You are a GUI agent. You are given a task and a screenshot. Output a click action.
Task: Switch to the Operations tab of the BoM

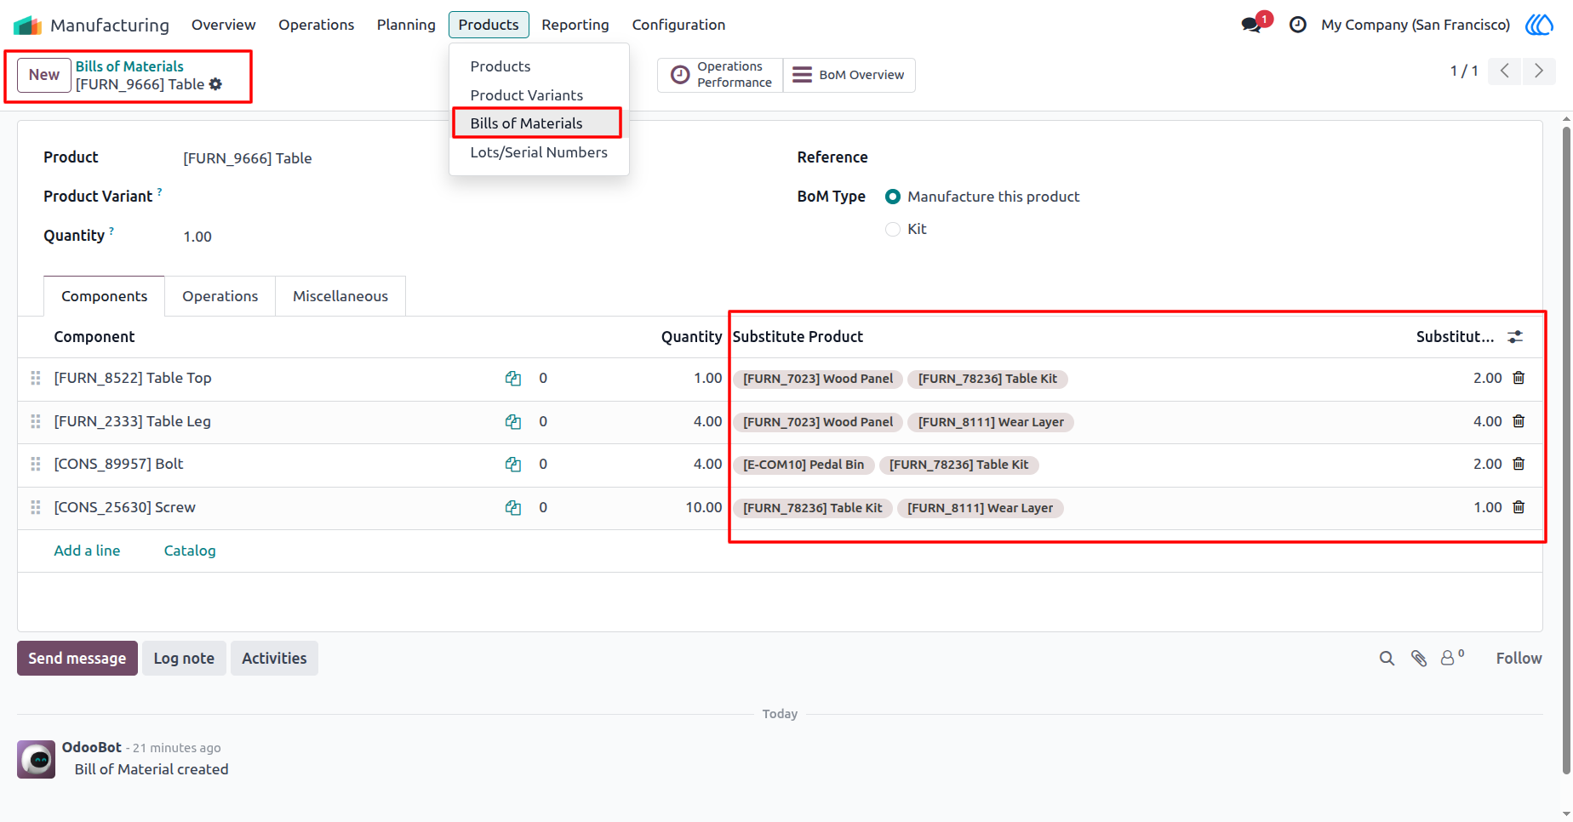click(x=220, y=296)
